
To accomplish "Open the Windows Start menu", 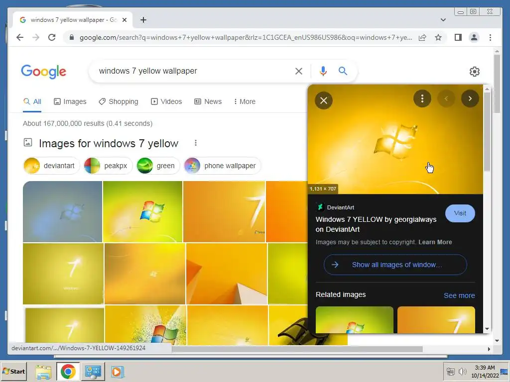I will pyautogui.click(x=13, y=371).
